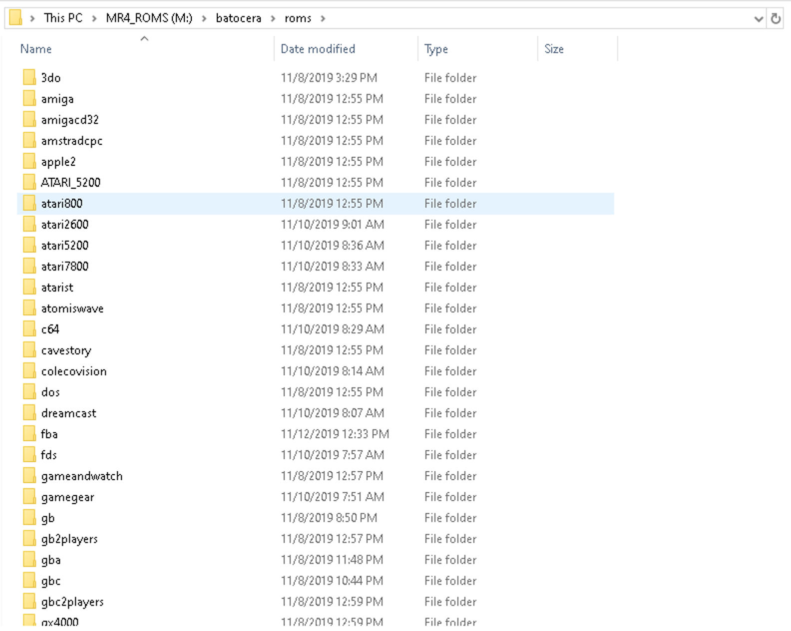The image size is (791, 631).
Task: Click the atari800 folder icon
Action: pyautogui.click(x=29, y=204)
